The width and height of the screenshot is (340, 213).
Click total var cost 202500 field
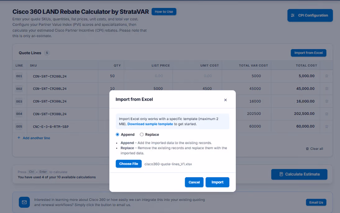[x=253, y=114]
